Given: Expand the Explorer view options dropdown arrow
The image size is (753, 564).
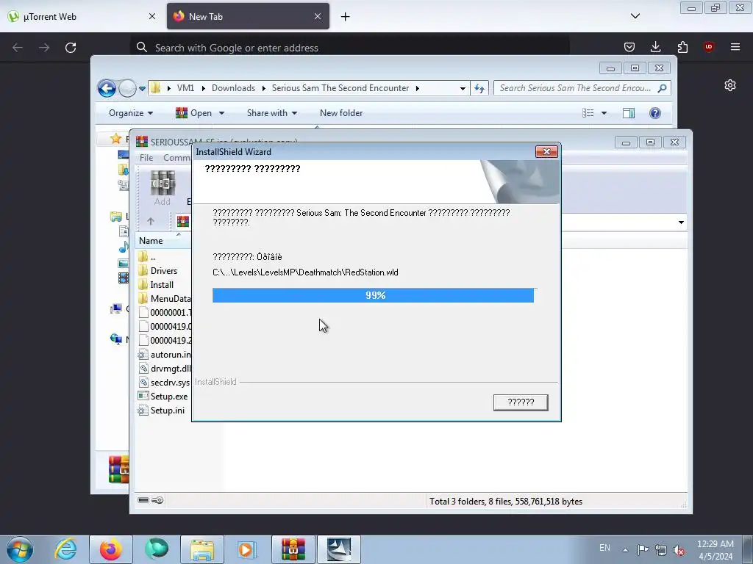Looking at the screenshot, I should coord(604,113).
